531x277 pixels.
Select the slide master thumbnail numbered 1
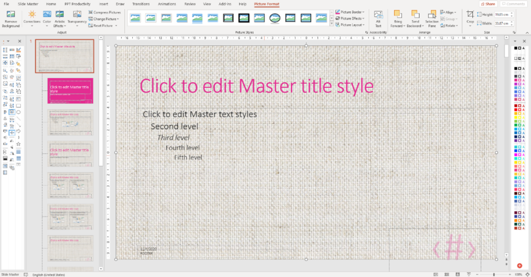coord(65,56)
